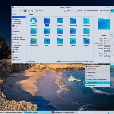The image size is (114, 114).
Task: Open the Home device under Devices
Action: [19, 58]
